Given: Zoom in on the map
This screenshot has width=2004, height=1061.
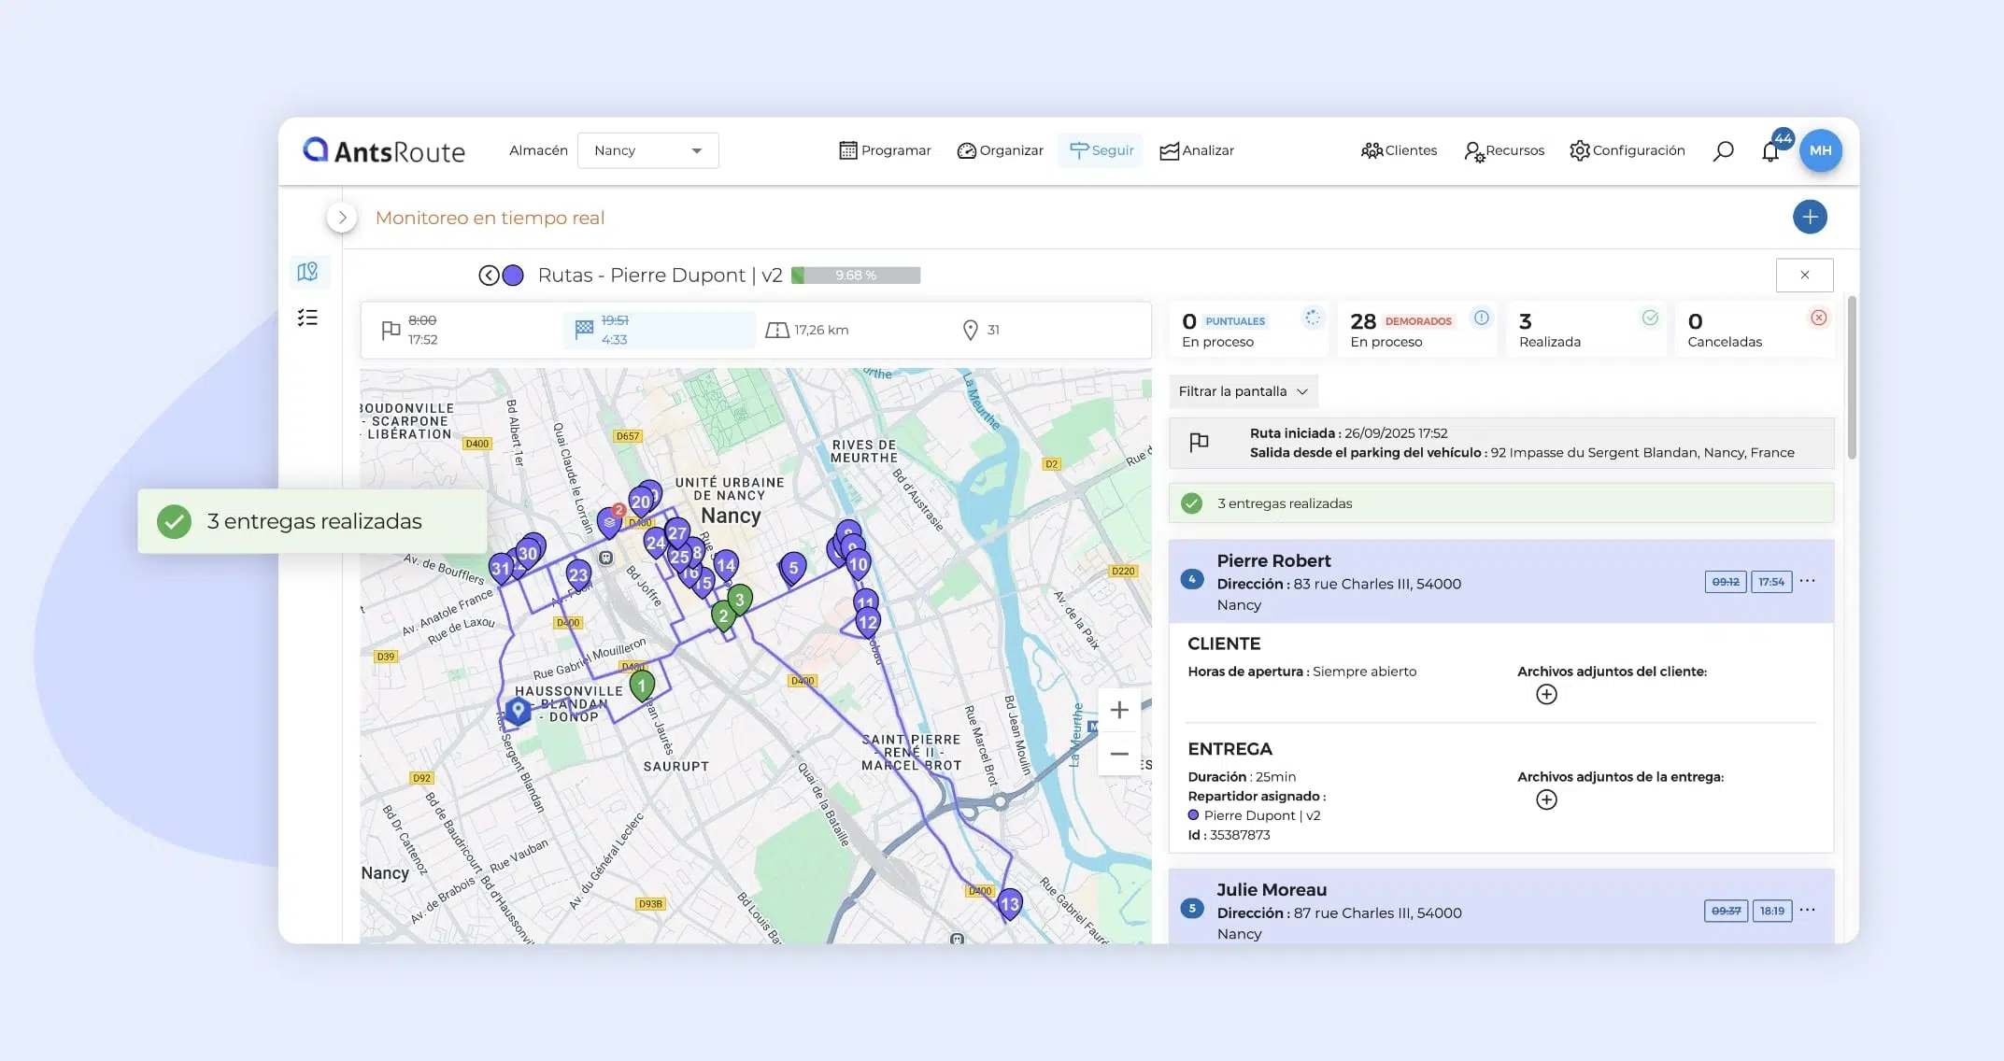Looking at the screenshot, I should (x=1118, y=710).
